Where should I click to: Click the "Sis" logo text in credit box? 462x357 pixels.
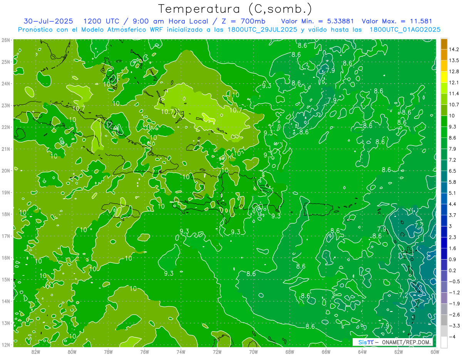[363, 342]
